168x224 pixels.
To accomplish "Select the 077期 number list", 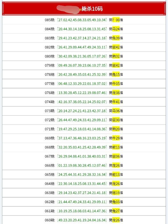I will (82, 84).
